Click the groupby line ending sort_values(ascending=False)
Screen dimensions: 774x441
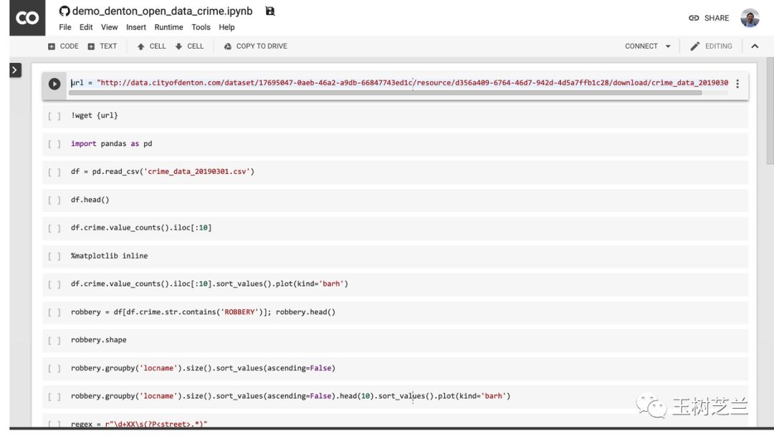[x=203, y=368]
